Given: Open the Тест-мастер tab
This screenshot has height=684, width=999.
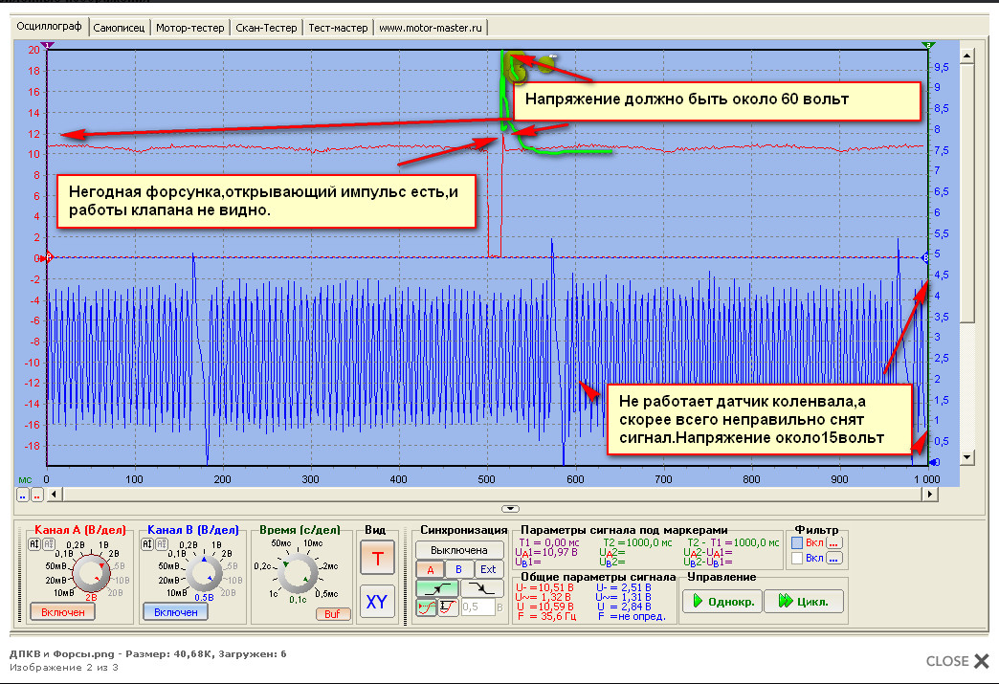Looking at the screenshot, I should click(338, 28).
